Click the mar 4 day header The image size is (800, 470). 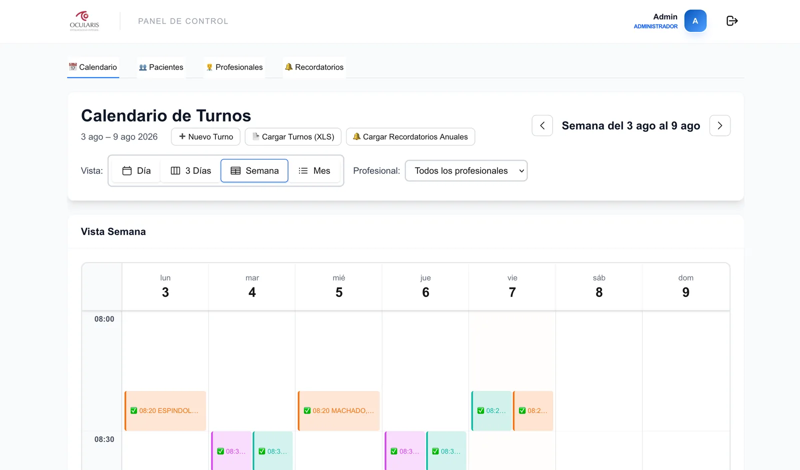tap(252, 286)
